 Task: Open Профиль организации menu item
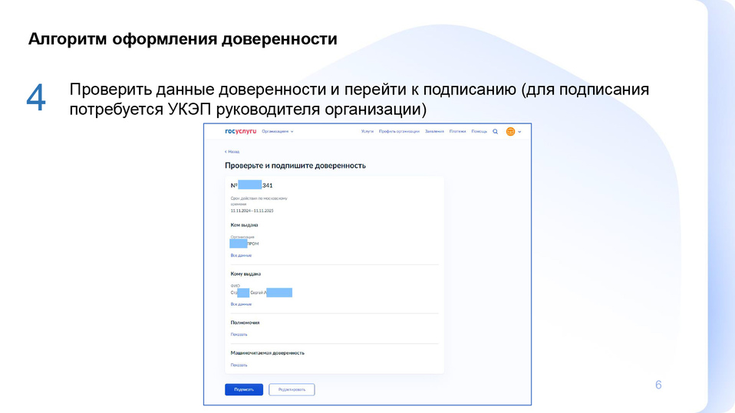coord(399,132)
